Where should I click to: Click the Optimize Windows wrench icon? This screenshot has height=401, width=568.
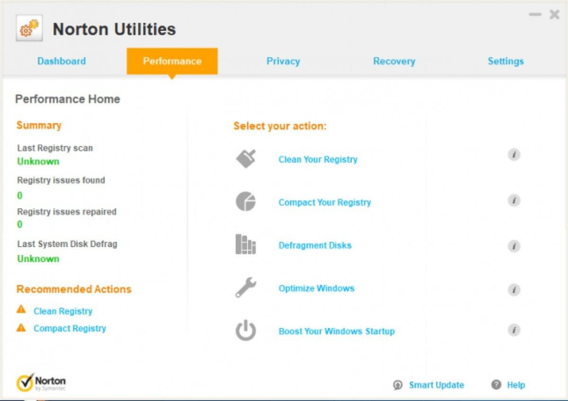tap(245, 286)
